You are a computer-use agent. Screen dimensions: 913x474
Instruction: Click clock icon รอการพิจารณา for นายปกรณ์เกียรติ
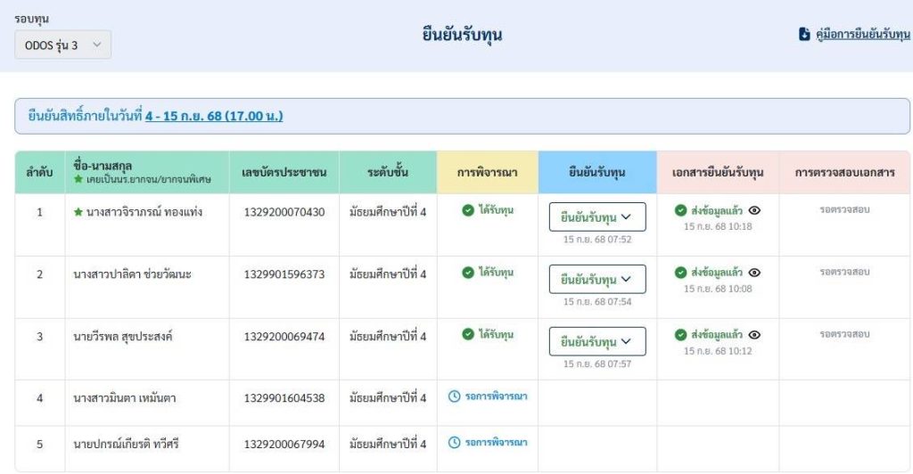(x=454, y=442)
